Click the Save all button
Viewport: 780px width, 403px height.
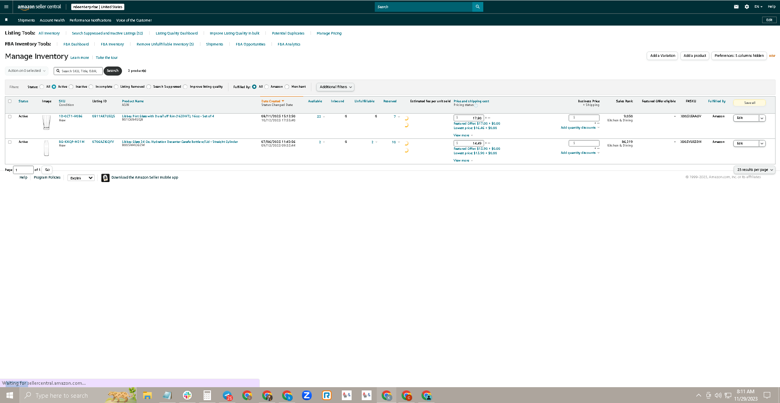(x=750, y=103)
